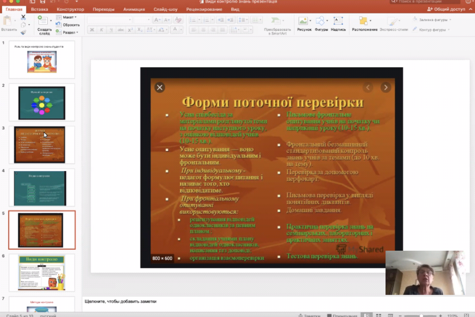
Task: Click the Сбросить reset button
Action: pos(68,25)
